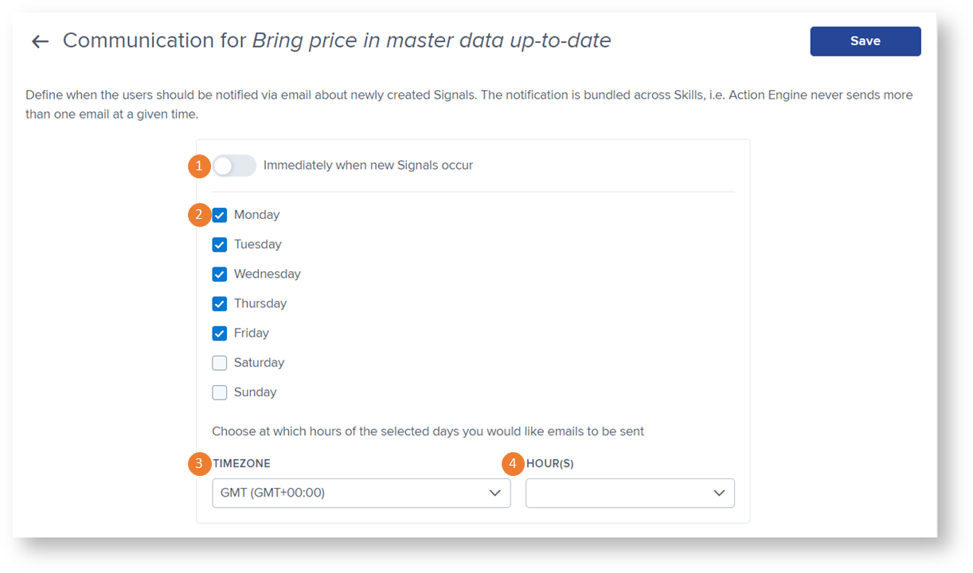This screenshot has width=973, height=573.
Task: Enable immediate notification toggle for new Signals
Action: tap(234, 166)
